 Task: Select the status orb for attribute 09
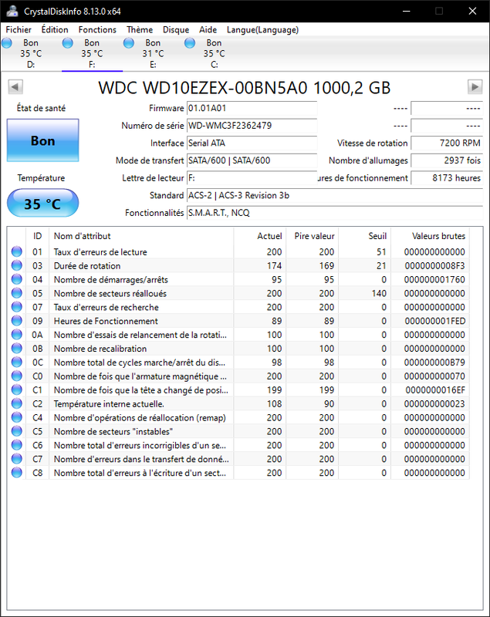(x=16, y=321)
